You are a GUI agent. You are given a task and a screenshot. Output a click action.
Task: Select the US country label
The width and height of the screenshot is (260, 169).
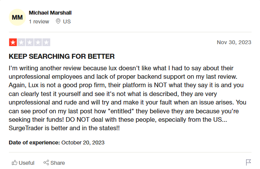click(x=67, y=22)
